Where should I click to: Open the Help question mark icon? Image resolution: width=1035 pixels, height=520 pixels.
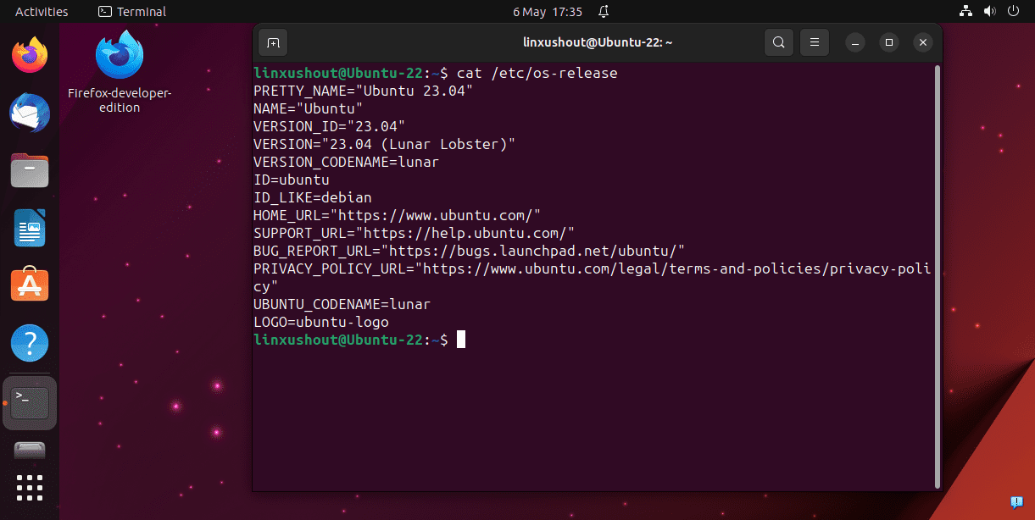tap(30, 343)
